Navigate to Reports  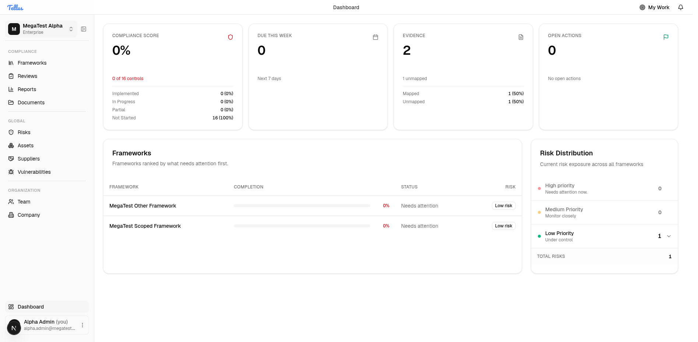[x=47, y=89]
